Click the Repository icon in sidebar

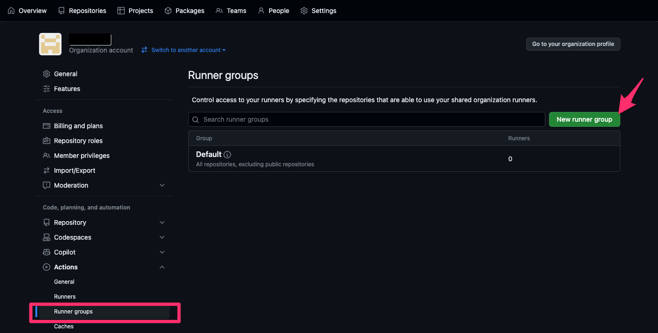click(47, 222)
